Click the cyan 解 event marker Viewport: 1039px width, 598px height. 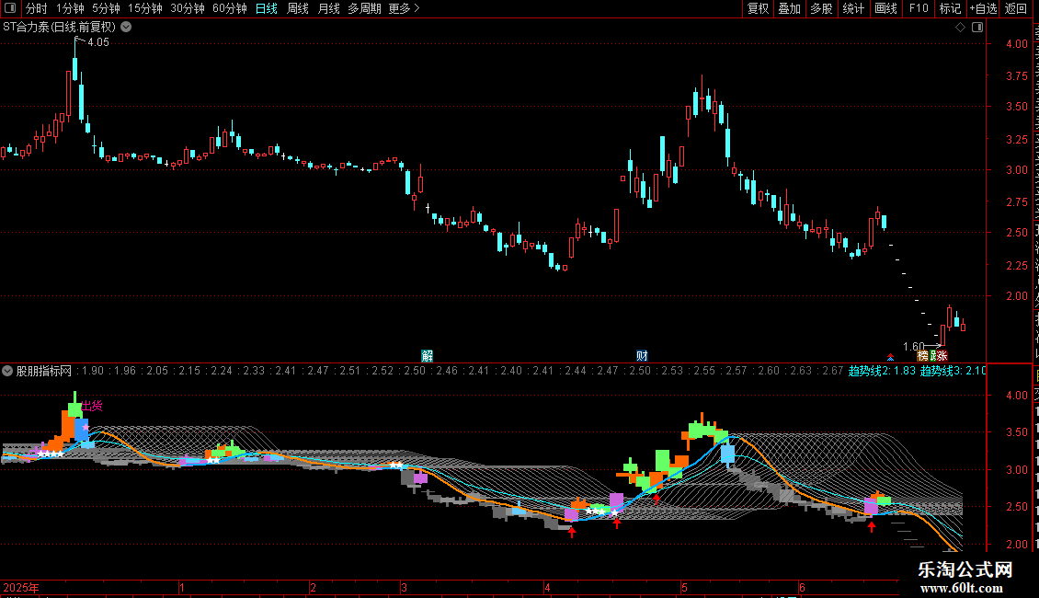[x=427, y=356]
